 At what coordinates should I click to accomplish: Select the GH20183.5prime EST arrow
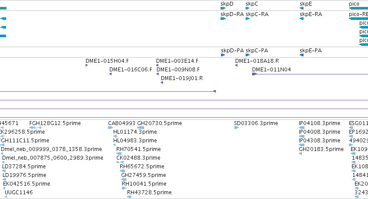301,154
